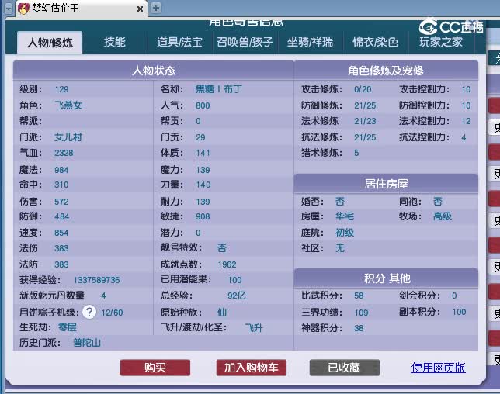Click the 神器积分 value 38
The width and height of the screenshot is (500, 394).
point(359,328)
